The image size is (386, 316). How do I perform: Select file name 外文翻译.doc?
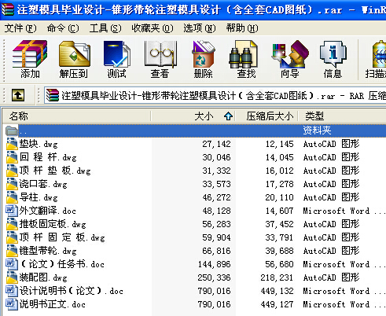tap(48, 211)
